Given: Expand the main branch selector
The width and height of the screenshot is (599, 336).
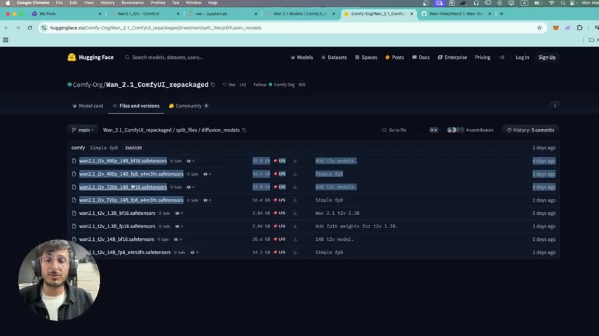Looking at the screenshot, I should point(83,130).
